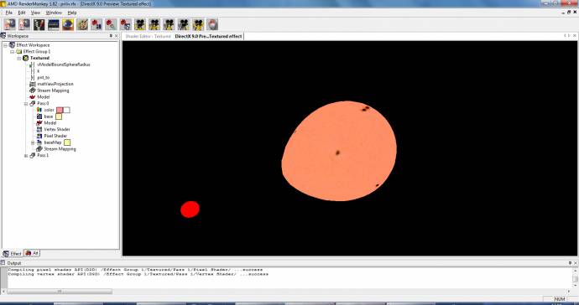Open the Window menu
579x305 pixels.
coord(54,13)
